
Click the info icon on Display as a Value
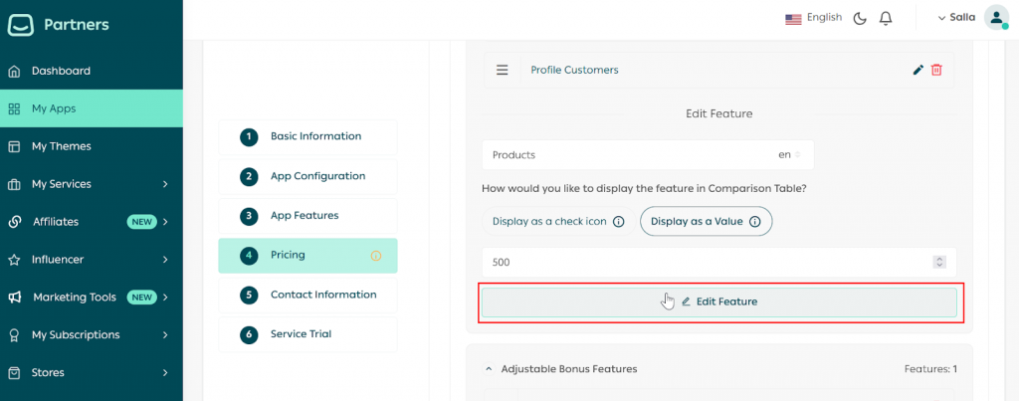pyautogui.click(x=754, y=222)
